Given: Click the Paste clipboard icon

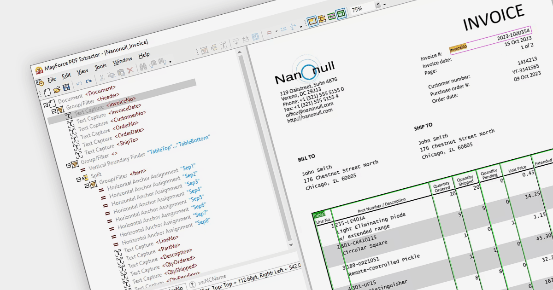Looking at the screenshot, I should 121,73.
